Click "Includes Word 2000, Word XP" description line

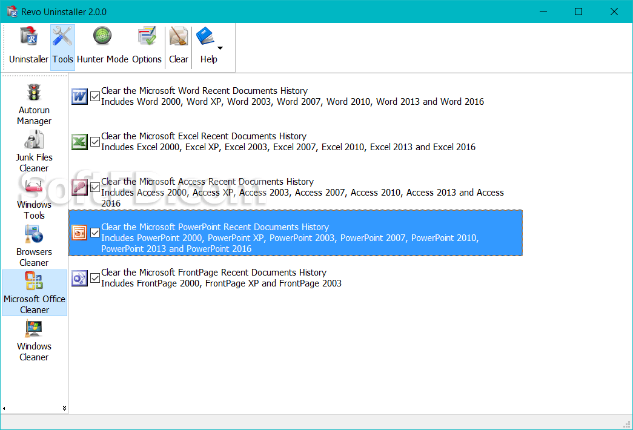[293, 102]
